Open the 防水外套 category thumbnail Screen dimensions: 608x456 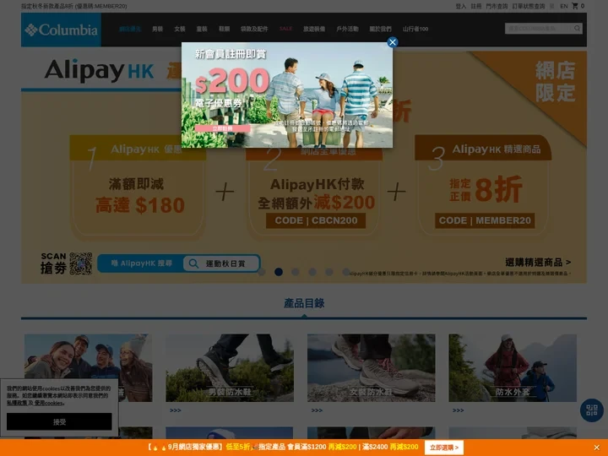pyautogui.click(x=513, y=368)
